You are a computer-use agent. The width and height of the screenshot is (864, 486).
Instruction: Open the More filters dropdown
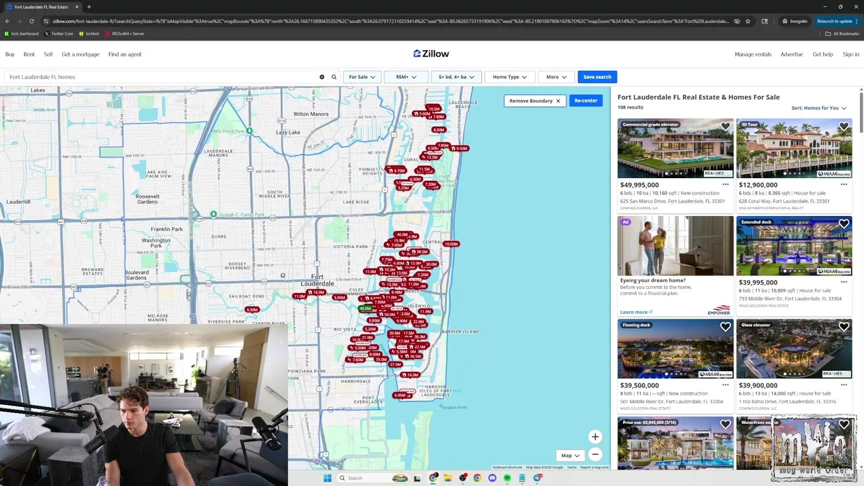click(556, 77)
